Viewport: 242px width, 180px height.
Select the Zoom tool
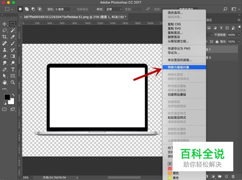point(13,82)
